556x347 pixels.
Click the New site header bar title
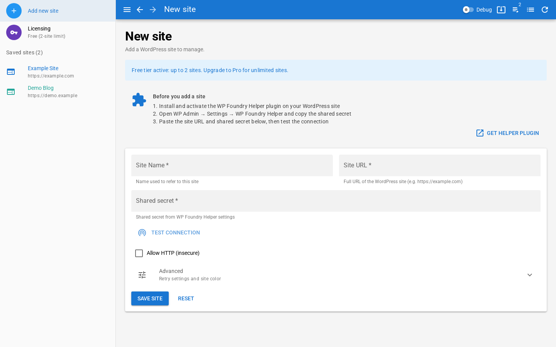click(180, 9)
